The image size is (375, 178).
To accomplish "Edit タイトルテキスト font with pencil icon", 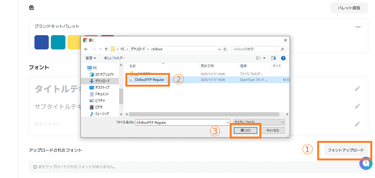I will (x=357, y=89).
